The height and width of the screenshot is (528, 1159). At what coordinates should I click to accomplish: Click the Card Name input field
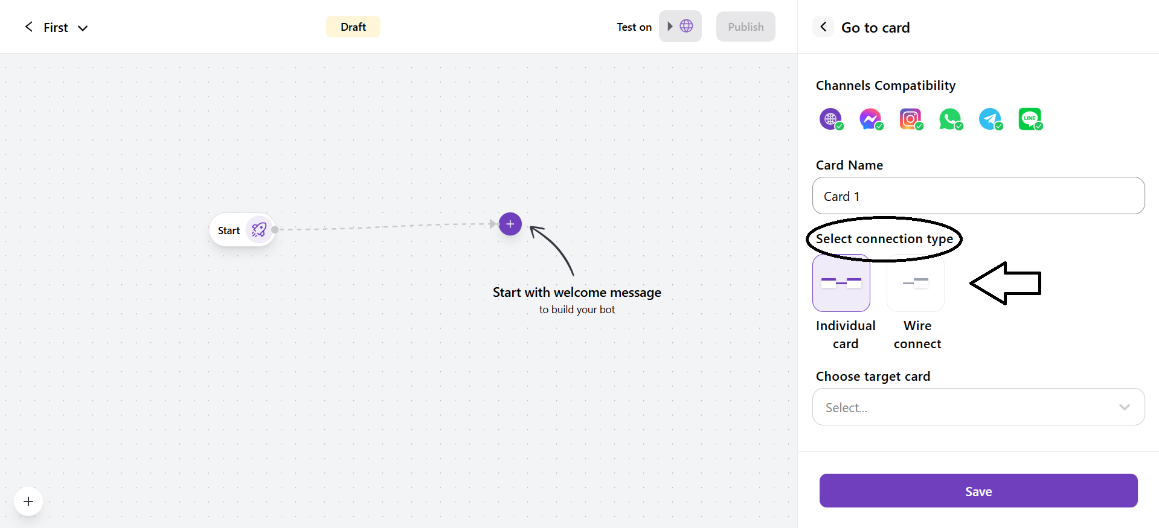[978, 196]
